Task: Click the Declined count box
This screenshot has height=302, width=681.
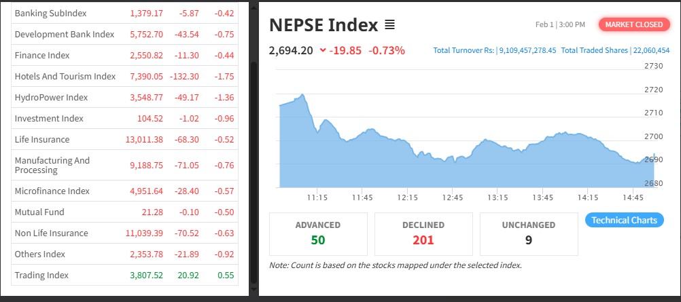Action: [x=423, y=233]
